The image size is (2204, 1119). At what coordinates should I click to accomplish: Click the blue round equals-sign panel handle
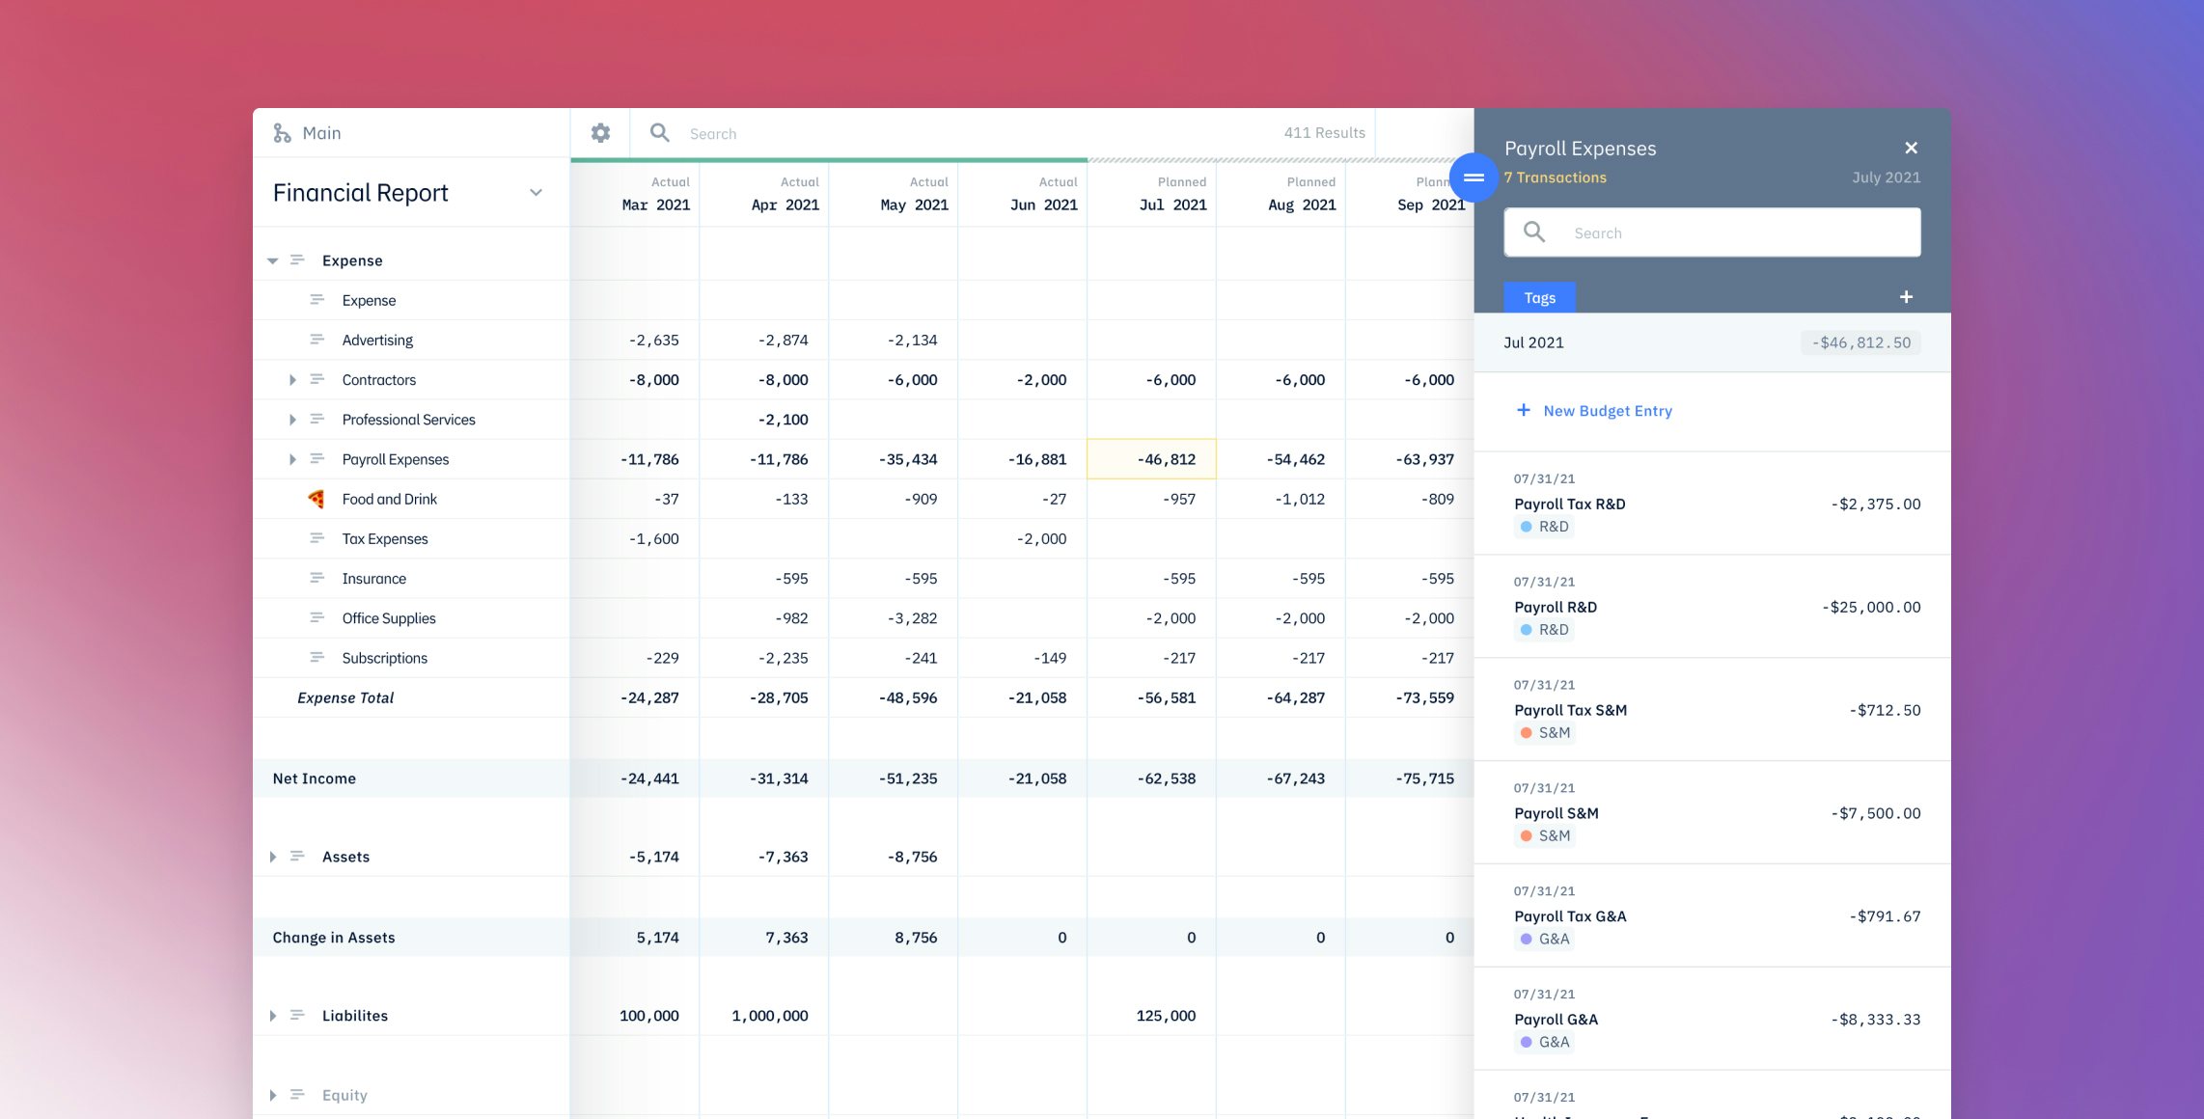click(1474, 177)
